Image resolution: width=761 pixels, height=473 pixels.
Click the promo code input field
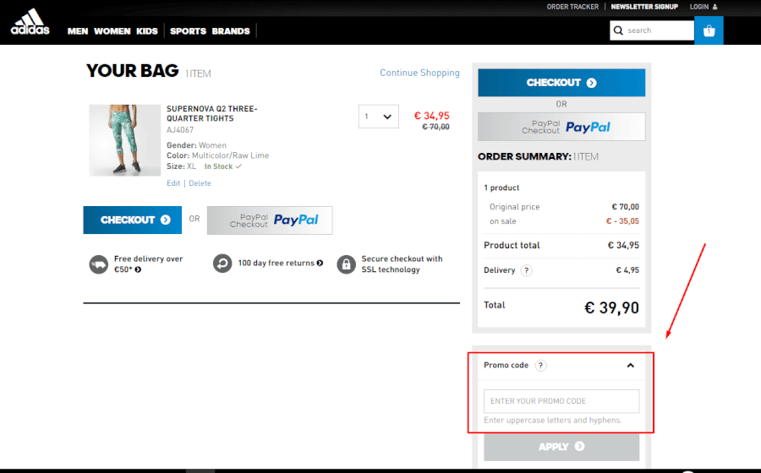pyautogui.click(x=561, y=401)
